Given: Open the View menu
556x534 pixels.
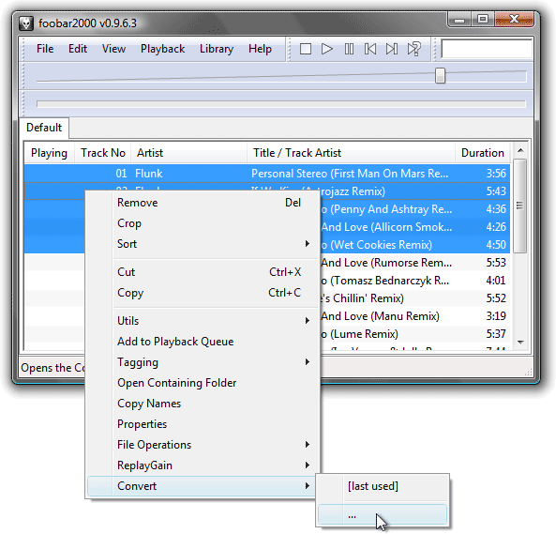Looking at the screenshot, I should click(113, 49).
